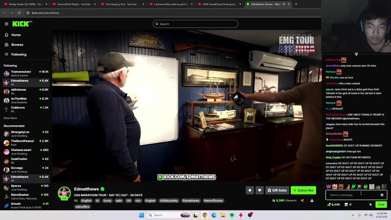The image size is (391, 220).
Task: Open Spotify from the taskbar
Action: tap(232, 215)
